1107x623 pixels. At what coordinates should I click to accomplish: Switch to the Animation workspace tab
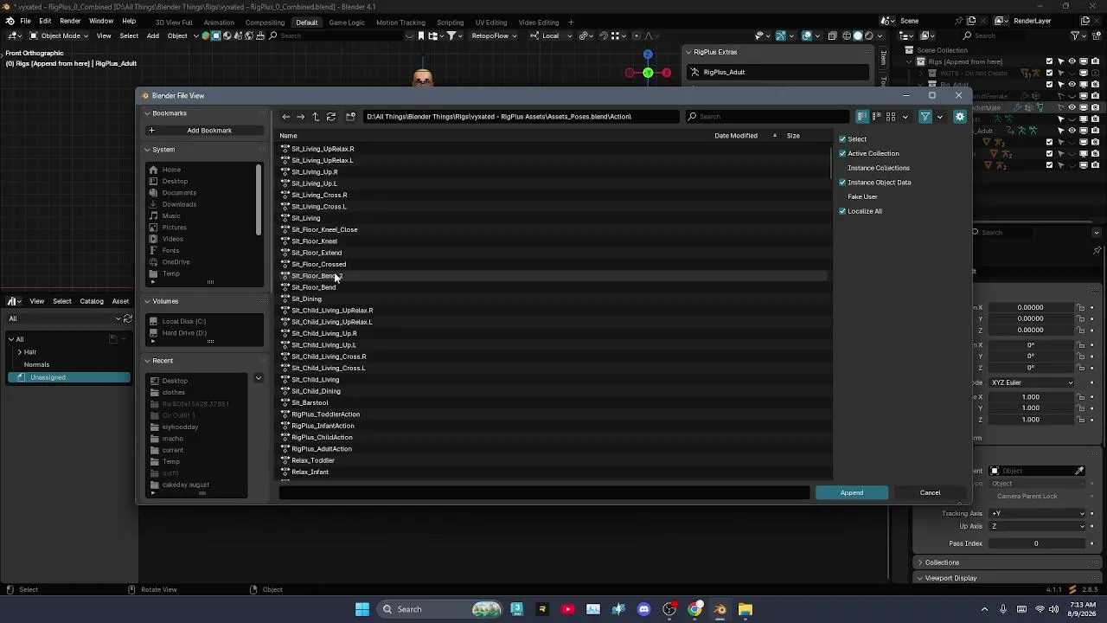219,22
